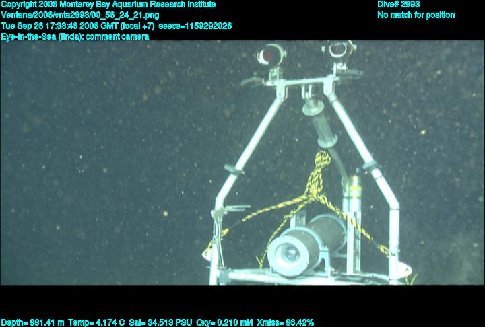Click the Ventana image file path text
This screenshot has height=327, width=485.
[80, 15]
